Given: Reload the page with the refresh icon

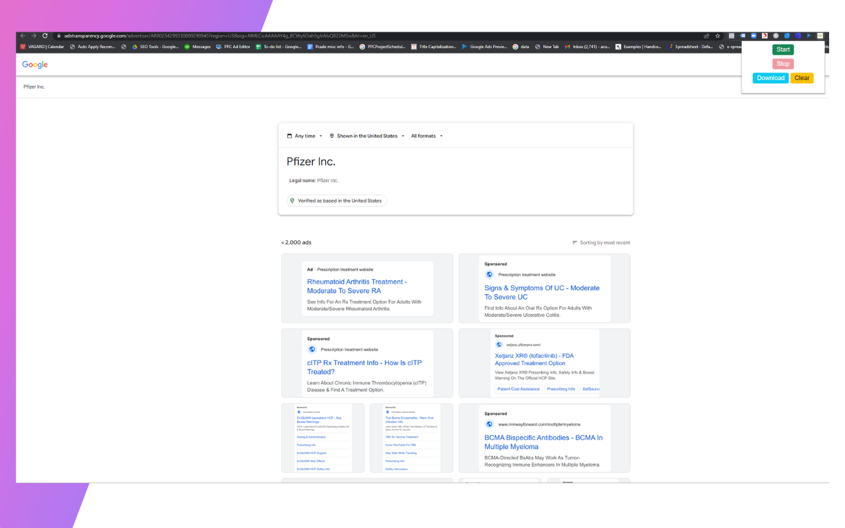Looking at the screenshot, I should pos(45,36).
